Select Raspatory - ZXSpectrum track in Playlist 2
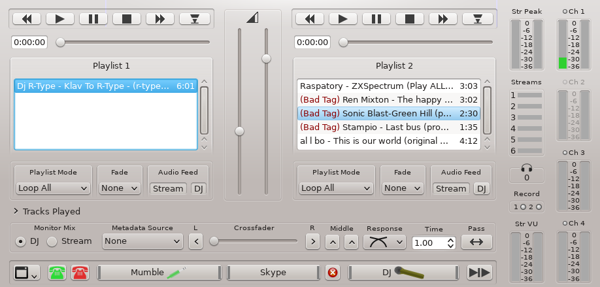Screen dimensions: 600x287 coord(389,86)
